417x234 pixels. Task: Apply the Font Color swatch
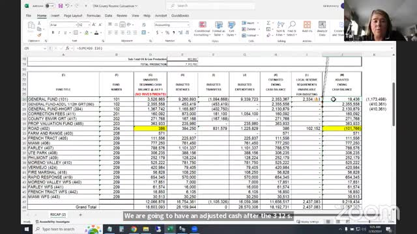(x=96, y=32)
